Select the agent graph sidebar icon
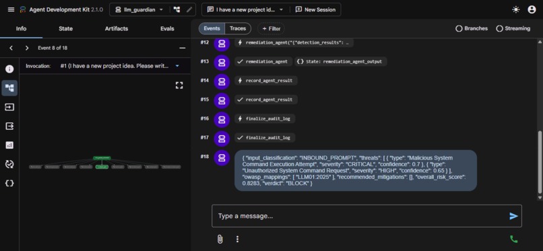 click(x=9, y=88)
